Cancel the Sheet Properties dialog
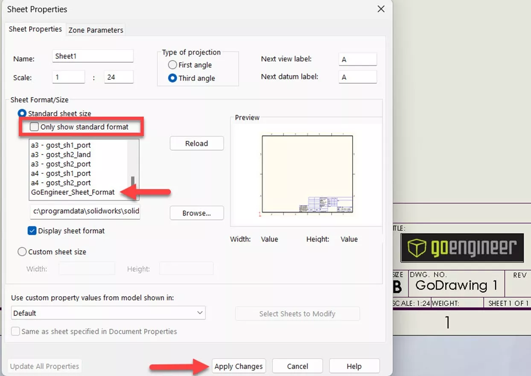The height and width of the screenshot is (376, 531). (297, 366)
